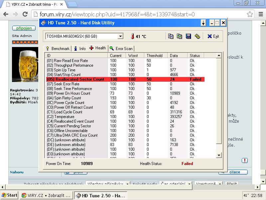
Task: Select the Health tab
Action: tap(98, 48)
